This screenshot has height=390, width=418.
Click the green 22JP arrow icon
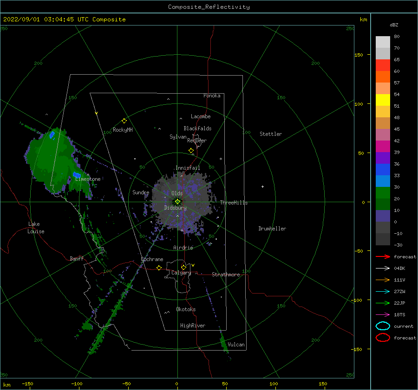(383, 303)
